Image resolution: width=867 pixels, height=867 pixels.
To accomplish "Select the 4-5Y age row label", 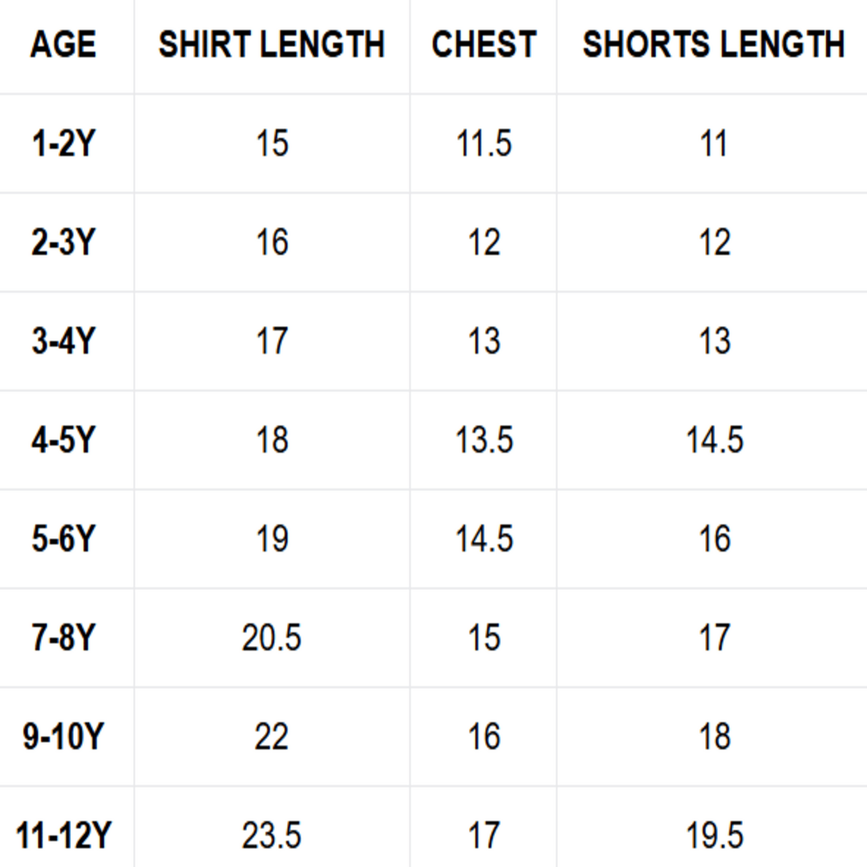I will tap(63, 440).
